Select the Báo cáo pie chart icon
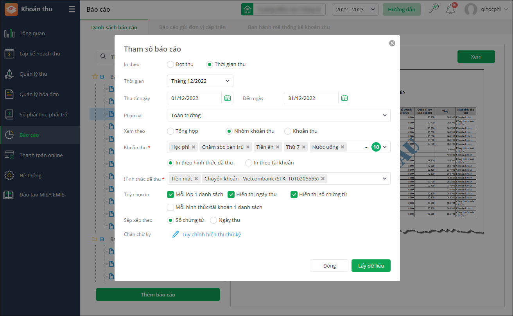The image size is (513, 316). [9, 135]
